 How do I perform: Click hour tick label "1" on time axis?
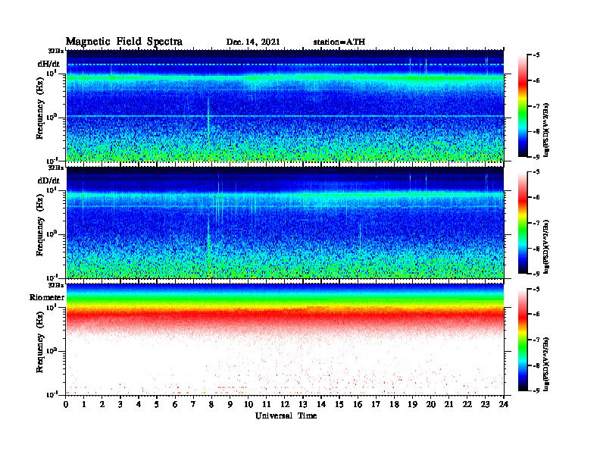point(84,405)
